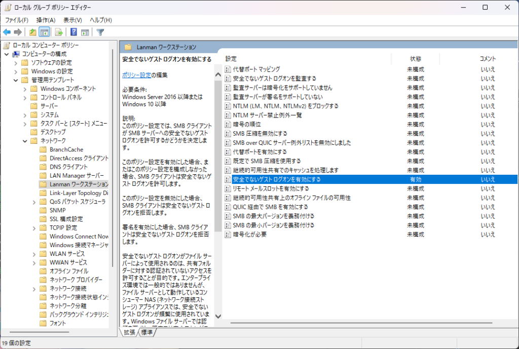The image size is (519, 349).
Task: Open the 表示(V) menu
Action: 72,20
